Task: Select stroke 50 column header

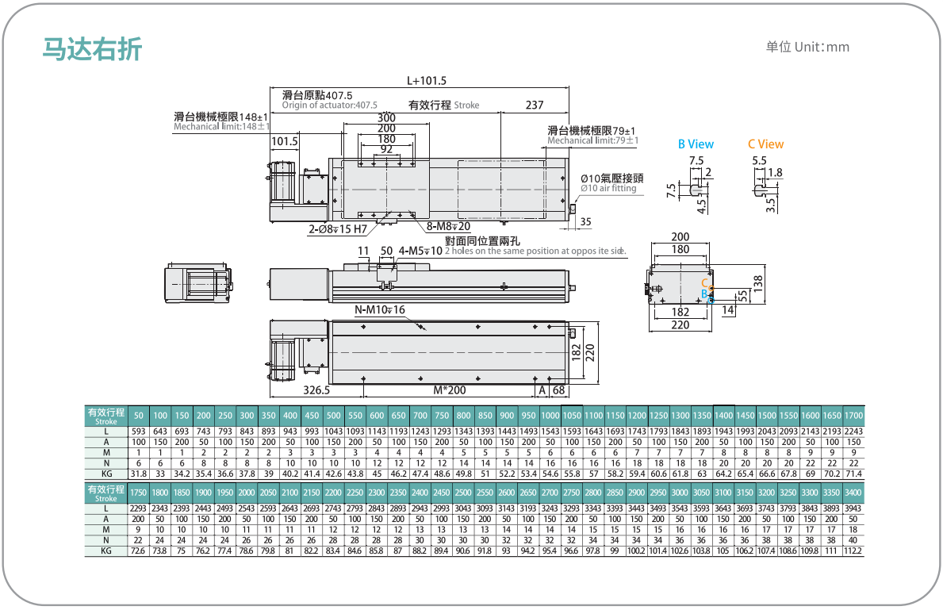Action: pyautogui.click(x=138, y=416)
